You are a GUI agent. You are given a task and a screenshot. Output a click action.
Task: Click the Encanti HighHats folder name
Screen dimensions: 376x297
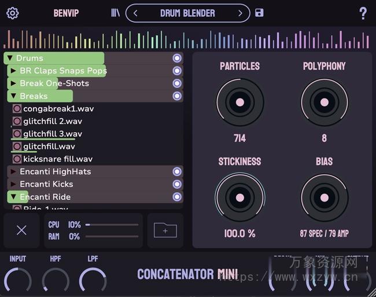click(x=56, y=171)
